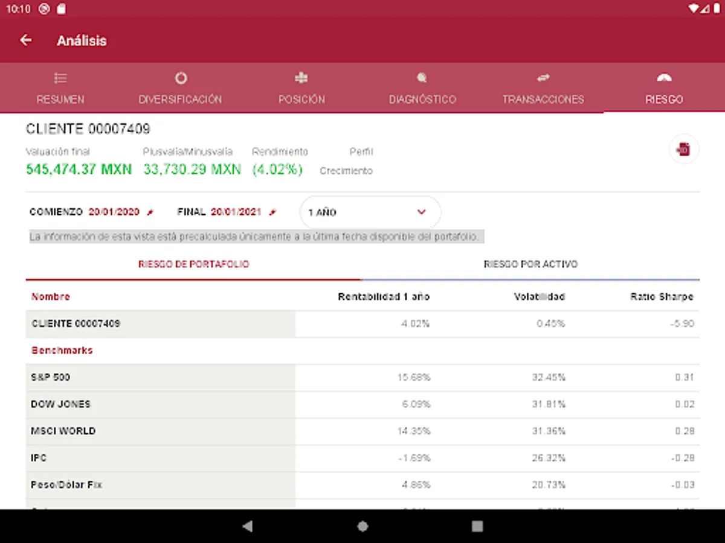This screenshot has width=725, height=543.
Task: Switch to Riesgo por Activo sub-tab
Action: click(530, 264)
